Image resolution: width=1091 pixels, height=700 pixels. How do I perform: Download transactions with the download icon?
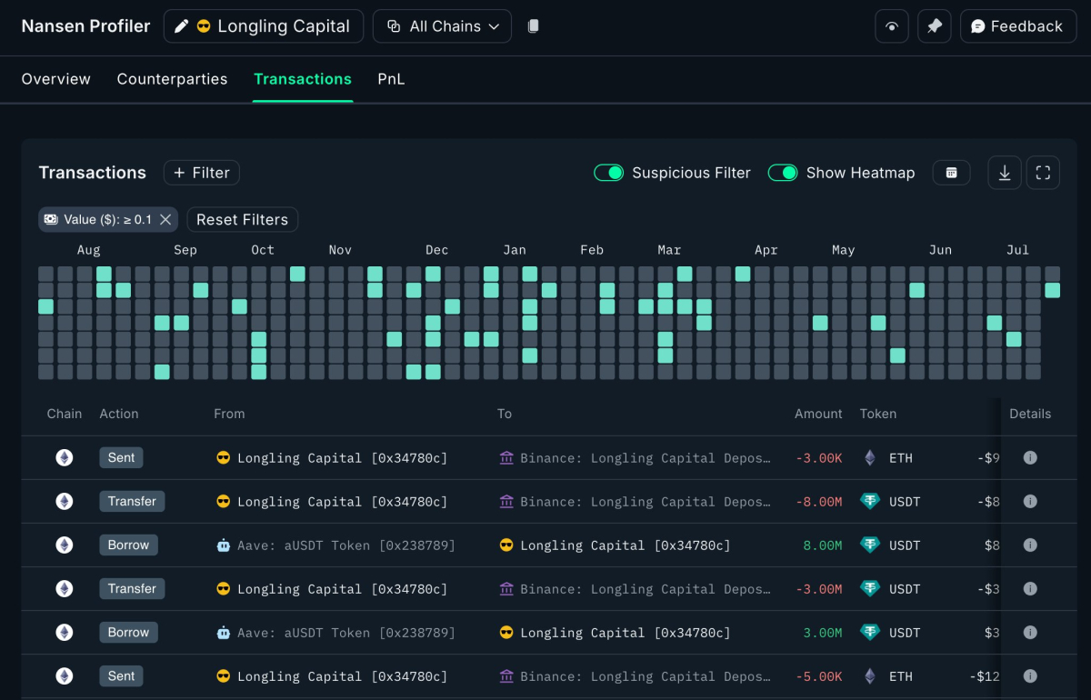click(1005, 173)
